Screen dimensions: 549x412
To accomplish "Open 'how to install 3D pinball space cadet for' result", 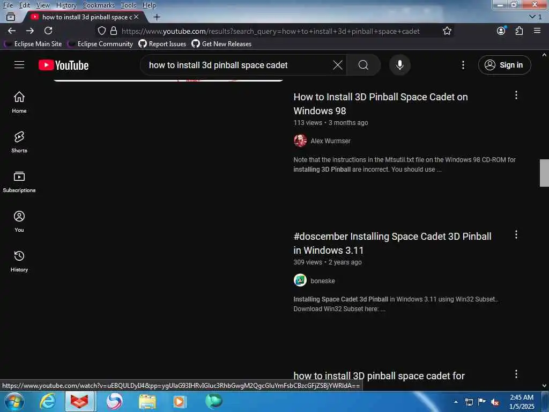I will pos(379,376).
